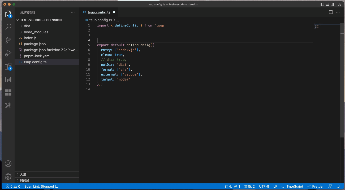Toggle the primary side bar layout icon
The height and width of the screenshot is (190, 345).
coord(322,4)
